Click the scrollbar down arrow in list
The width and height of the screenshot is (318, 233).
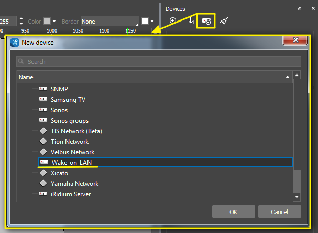pyautogui.click(x=297, y=197)
